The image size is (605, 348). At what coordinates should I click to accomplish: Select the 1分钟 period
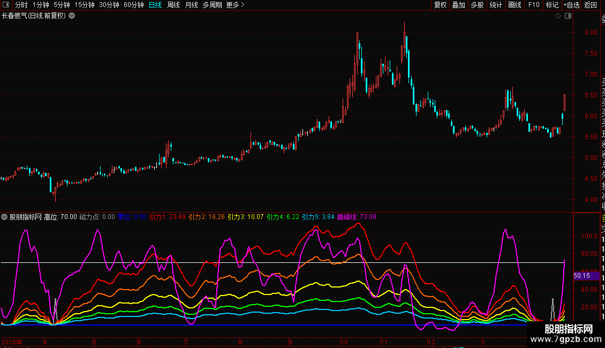41,5
